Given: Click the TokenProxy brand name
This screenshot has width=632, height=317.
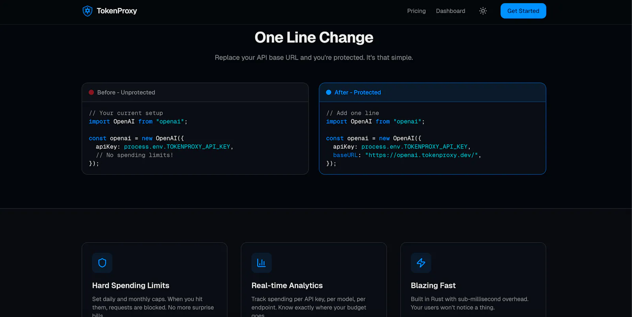Looking at the screenshot, I should pyautogui.click(x=117, y=11).
